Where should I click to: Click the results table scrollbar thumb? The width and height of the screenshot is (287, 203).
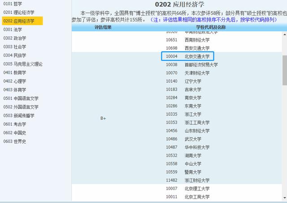pyautogui.click(x=285, y=70)
